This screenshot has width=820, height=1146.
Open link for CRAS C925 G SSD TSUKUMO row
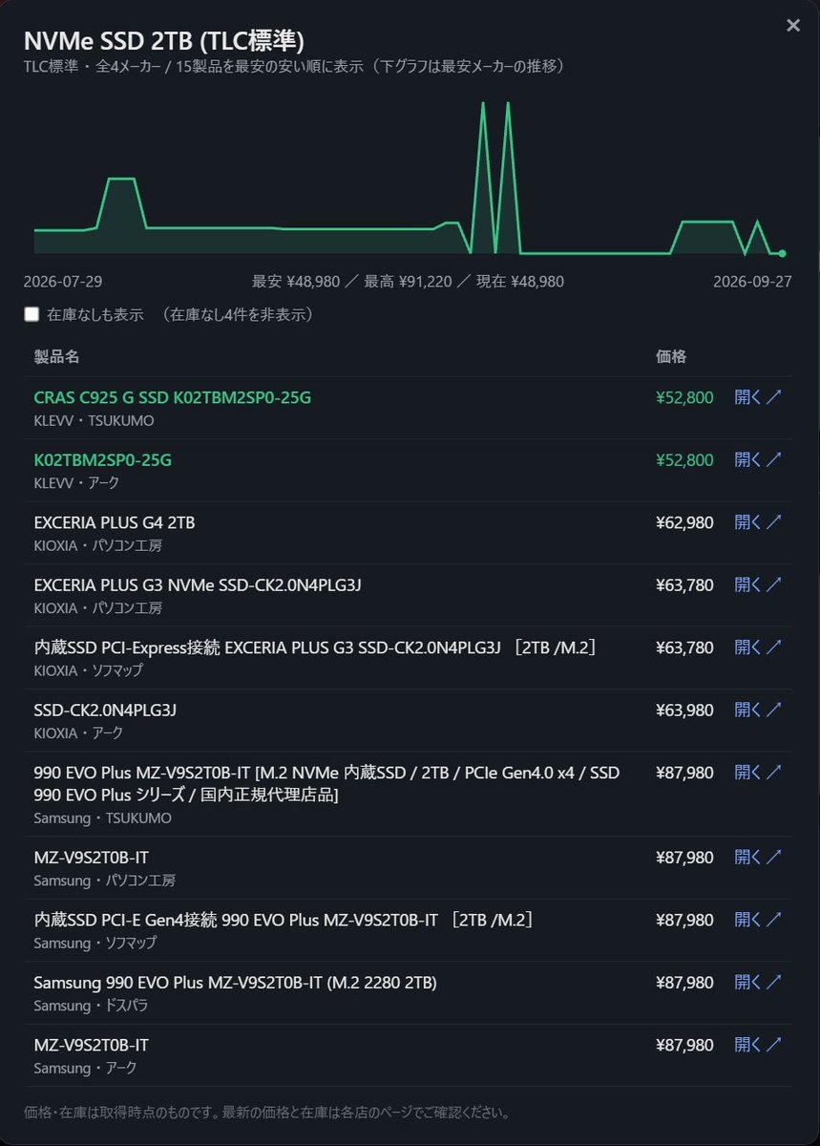758,397
